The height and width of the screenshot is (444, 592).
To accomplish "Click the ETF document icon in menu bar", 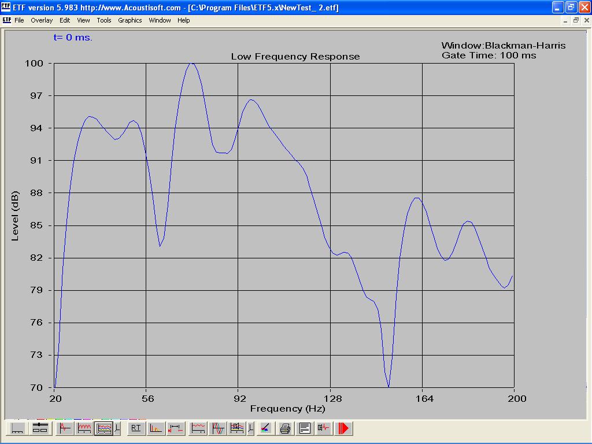I will click(6, 20).
